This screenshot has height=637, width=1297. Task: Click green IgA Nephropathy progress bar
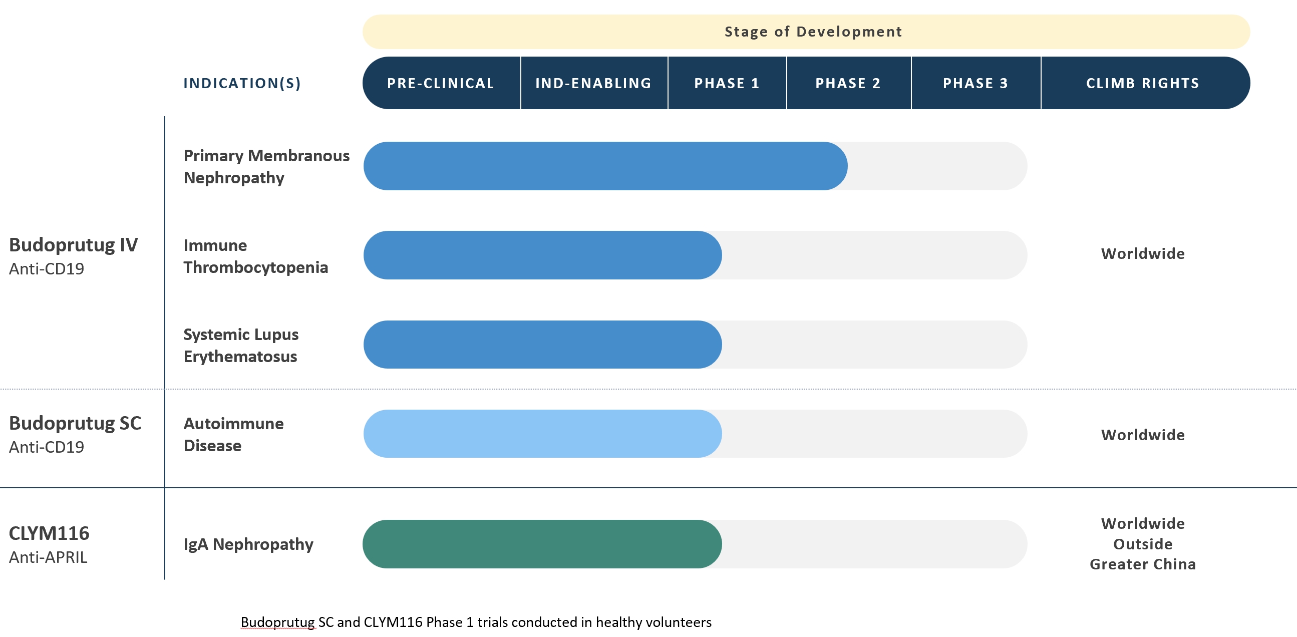(x=542, y=544)
